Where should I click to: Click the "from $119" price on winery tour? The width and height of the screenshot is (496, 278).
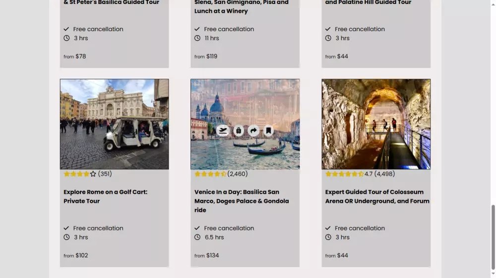click(x=206, y=56)
